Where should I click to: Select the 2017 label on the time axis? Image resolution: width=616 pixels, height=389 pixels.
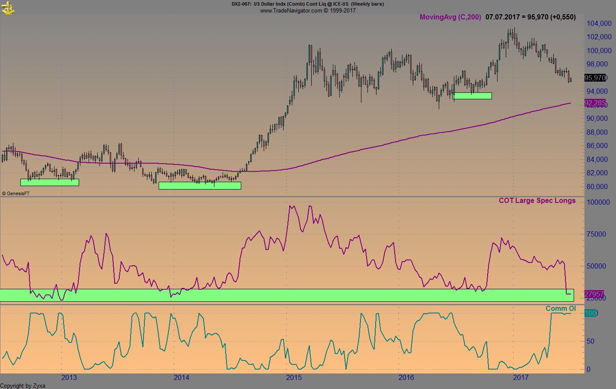coord(521,378)
